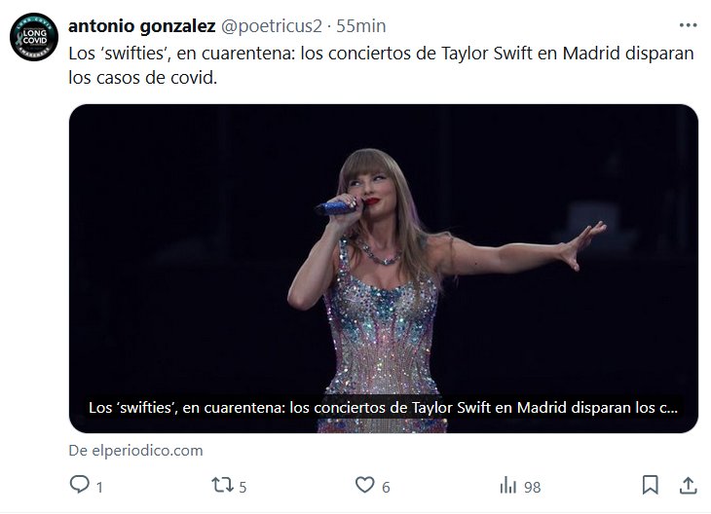Image resolution: width=711 pixels, height=514 pixels.
Task: Click the share upload-arrow icon
Action: coord(687,485)
